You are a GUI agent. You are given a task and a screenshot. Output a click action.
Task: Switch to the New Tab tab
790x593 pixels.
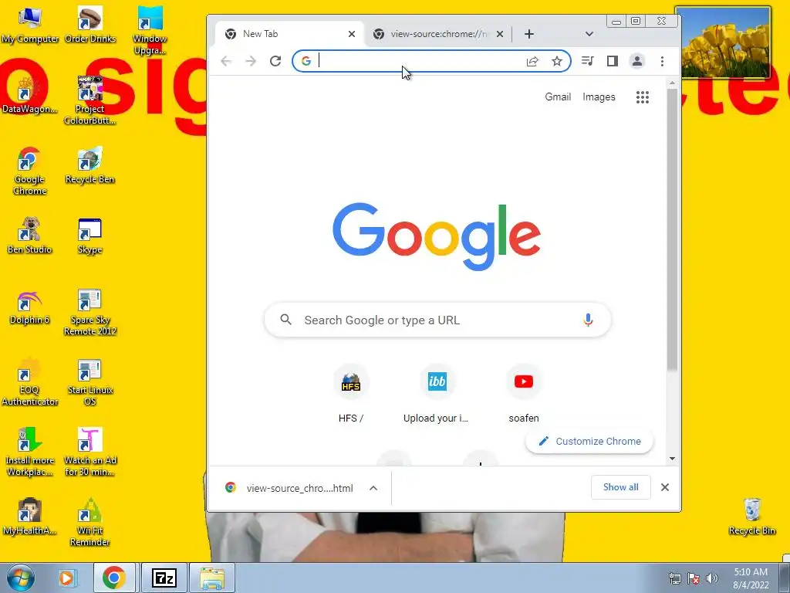[288, 34]
